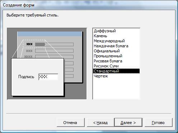Go back with the Назад button
The image size is (178, 133).
click(x=100, y=123)
